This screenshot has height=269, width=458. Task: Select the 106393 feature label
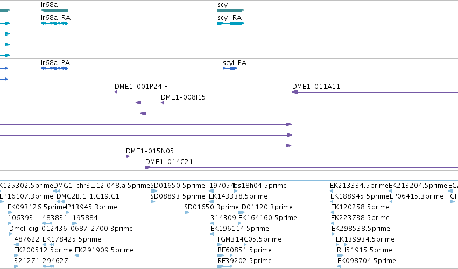pyautogui.click(x=20, y=218)
